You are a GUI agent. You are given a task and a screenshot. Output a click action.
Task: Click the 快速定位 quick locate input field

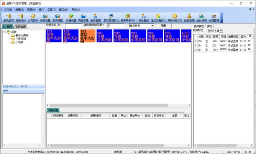tap(73, 26)
